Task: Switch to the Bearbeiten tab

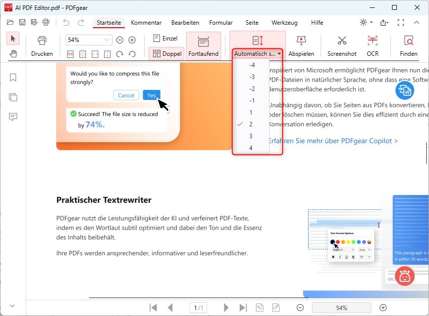Action: point(185,23)
